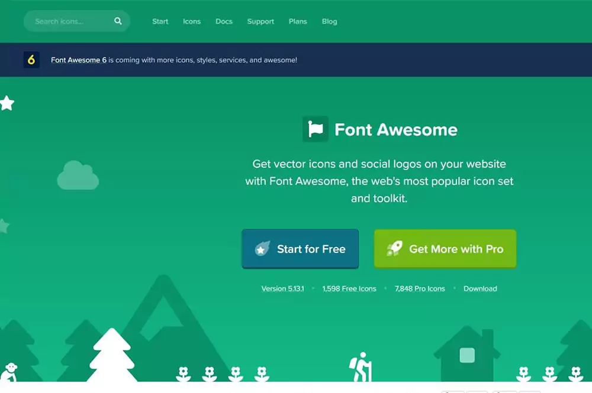Click the search magnifier icon
The image size is (592, 393).
pos(118,21)
